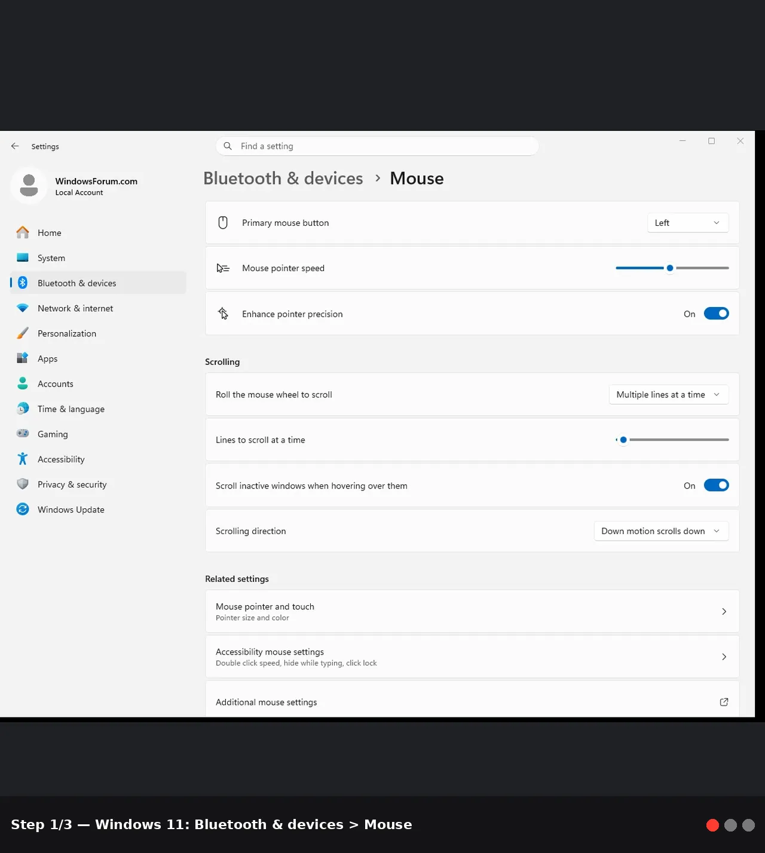Click the Mouse pointer speed slider handle

point(670,268)
